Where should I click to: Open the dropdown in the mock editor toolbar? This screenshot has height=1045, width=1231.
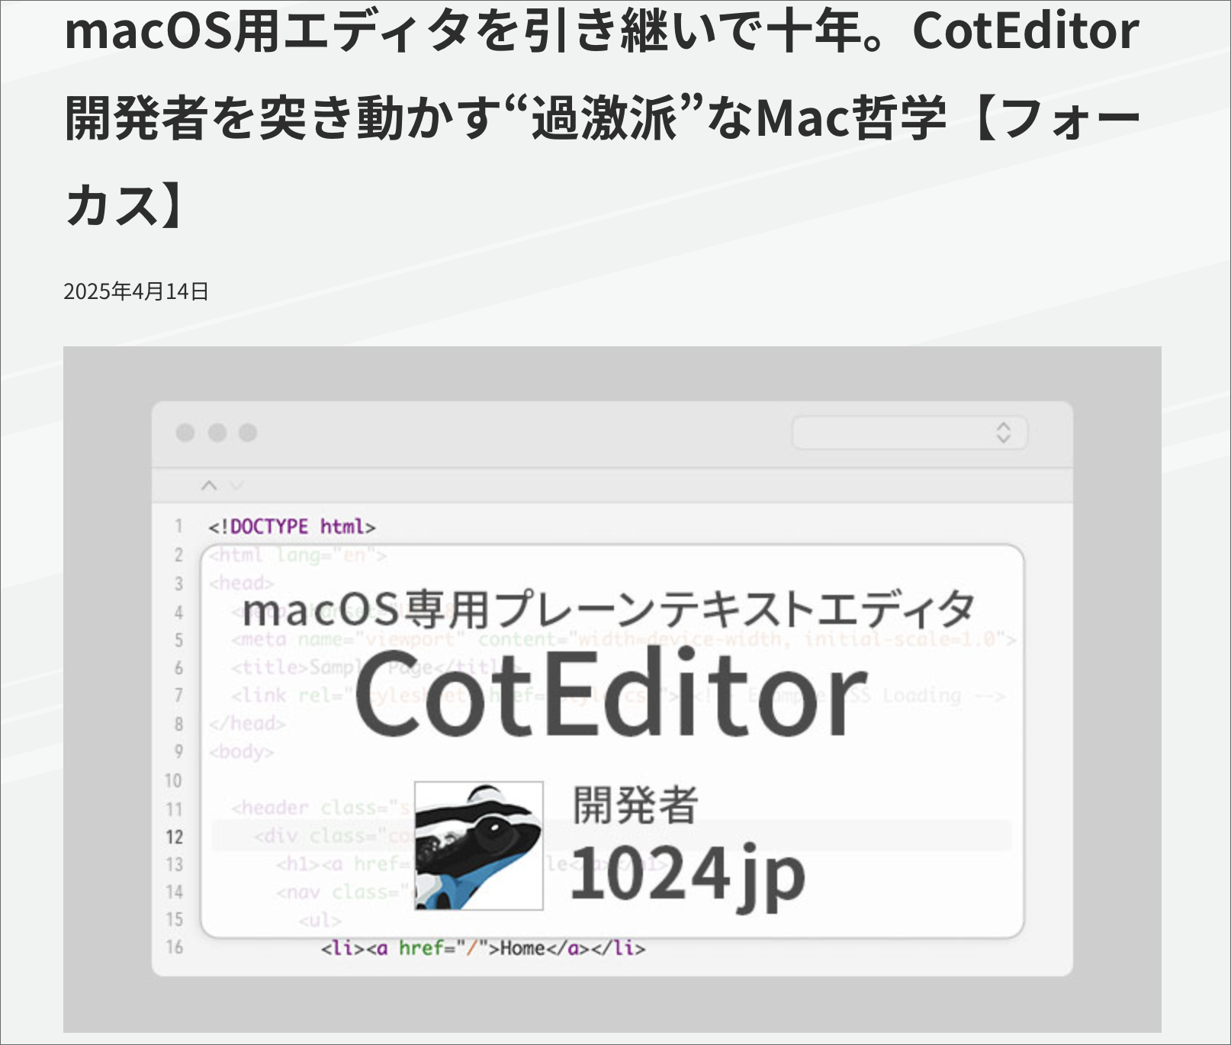(910, 432)
